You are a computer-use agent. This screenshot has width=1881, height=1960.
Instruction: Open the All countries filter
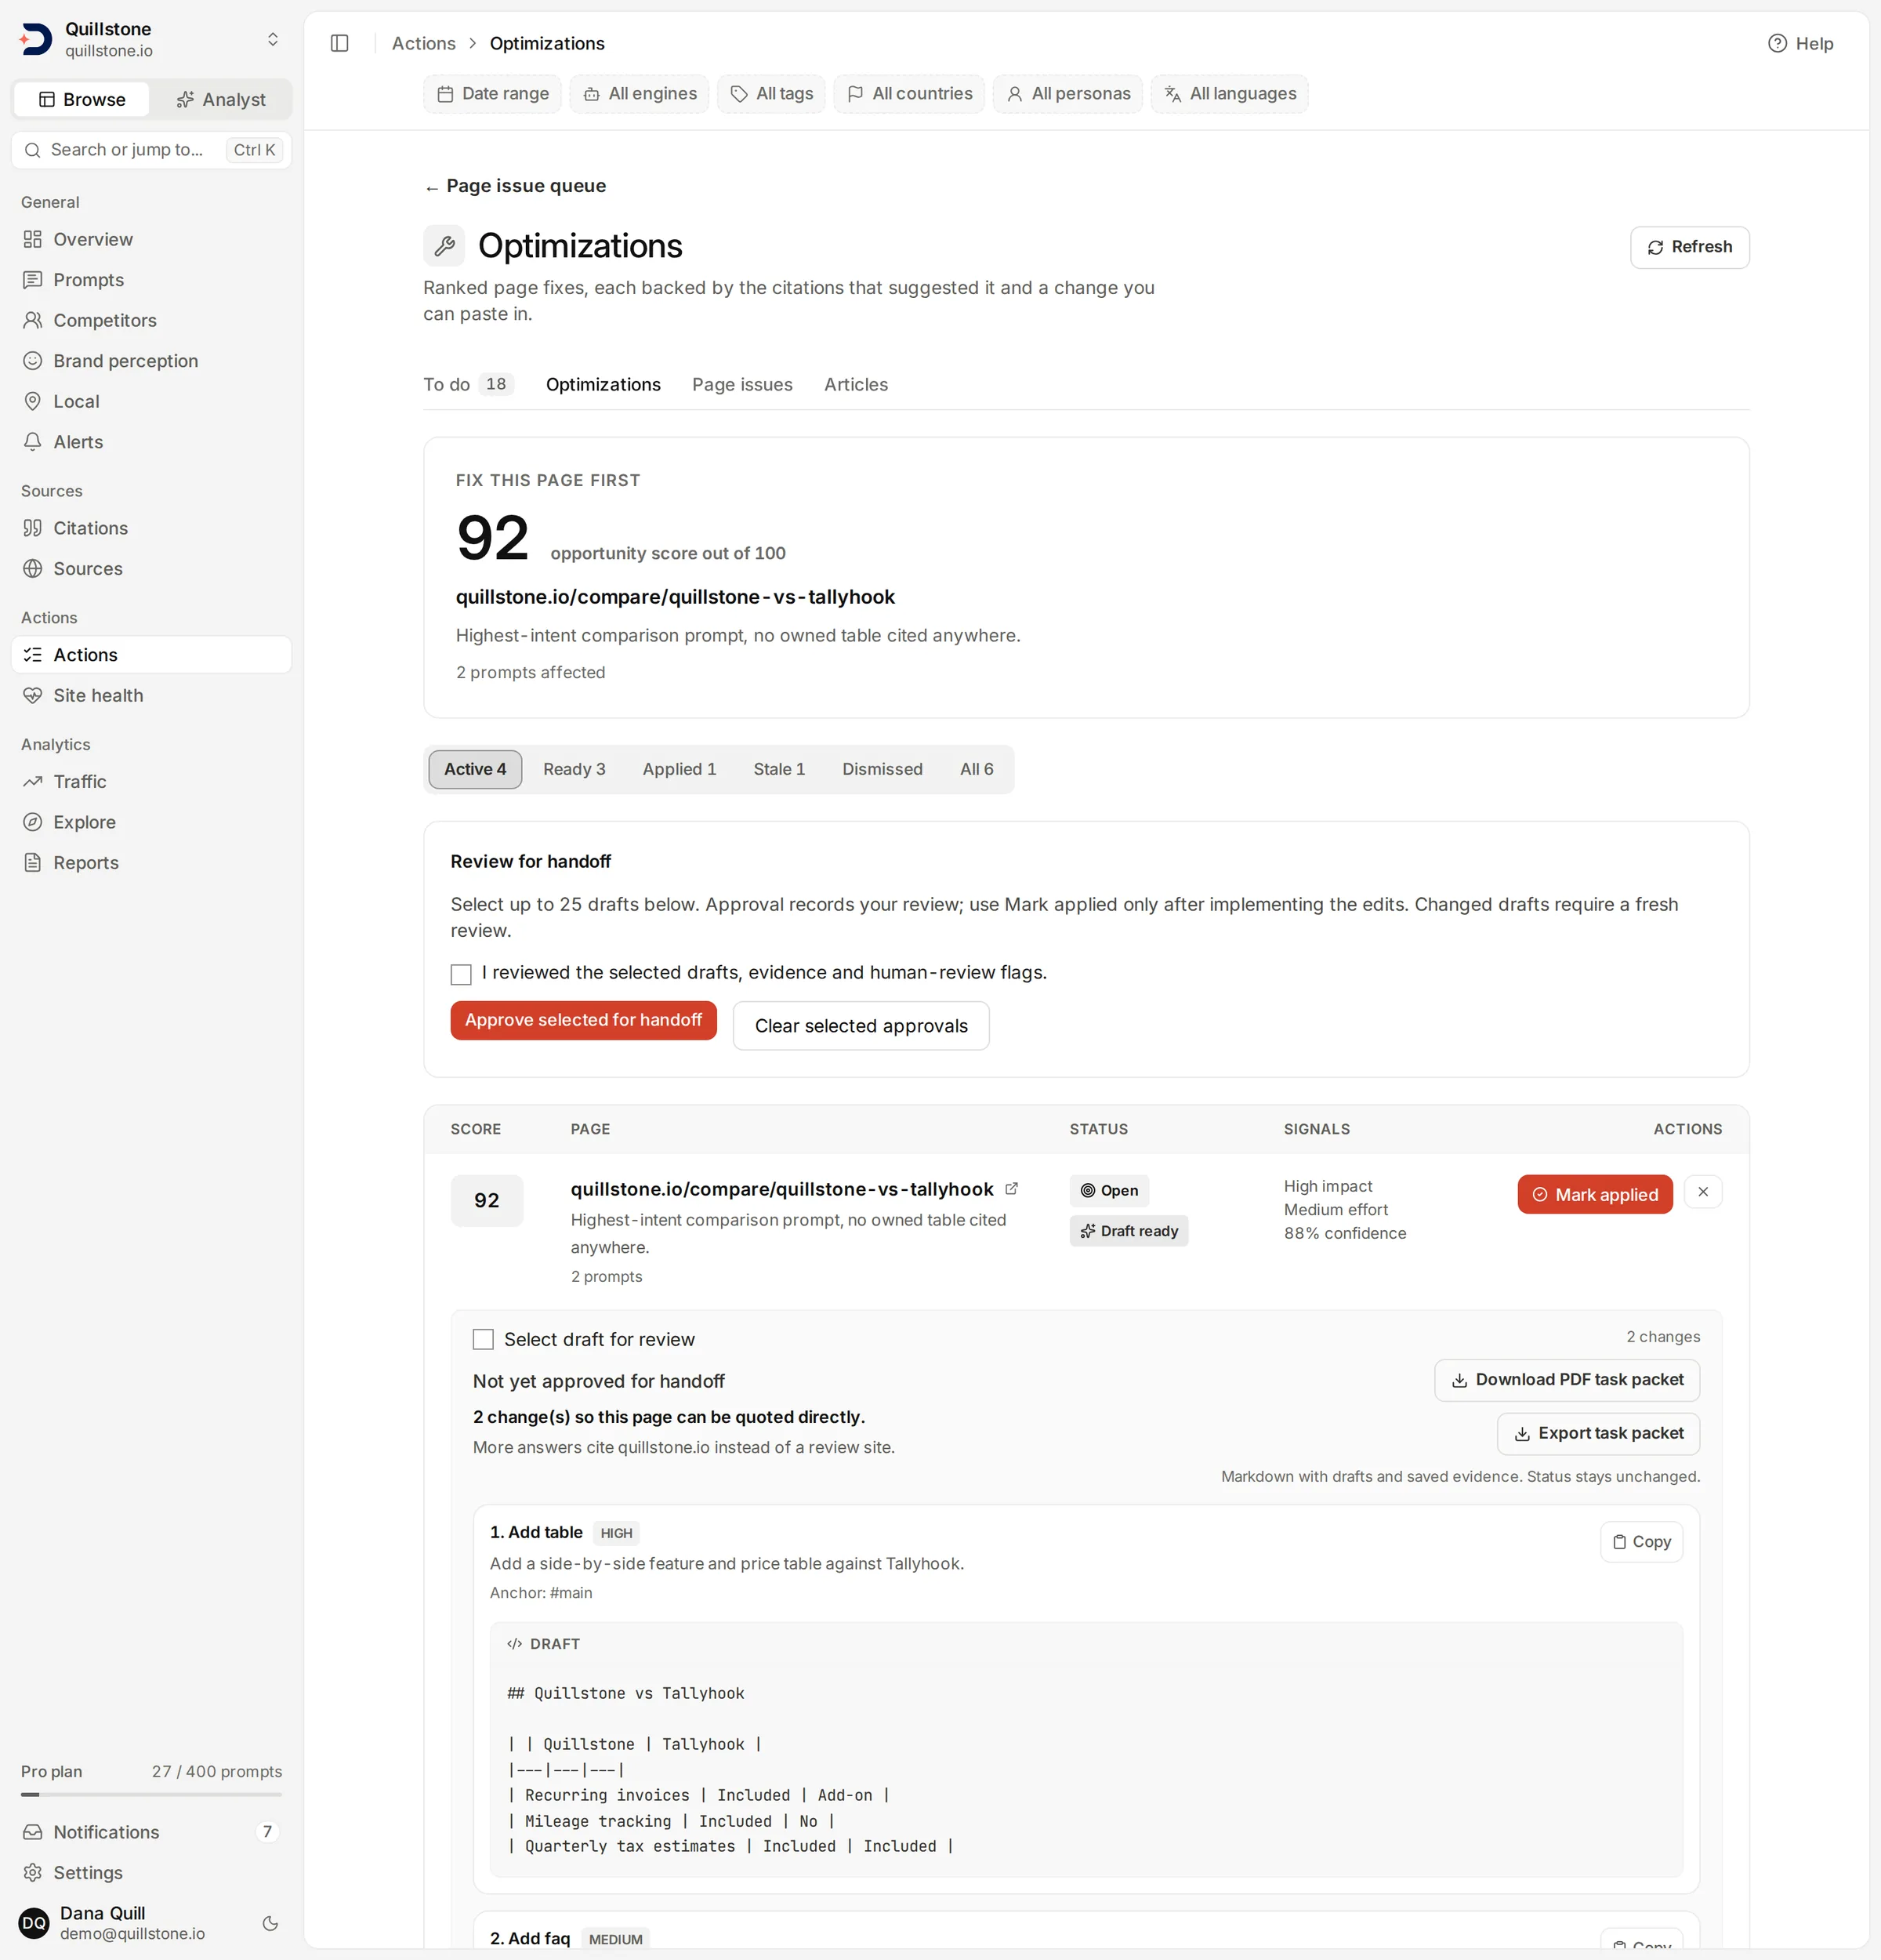(909, 93)
